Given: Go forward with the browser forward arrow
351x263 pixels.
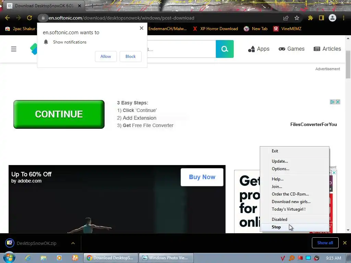Looking at the screenshot, I should (x=19, y=18).
